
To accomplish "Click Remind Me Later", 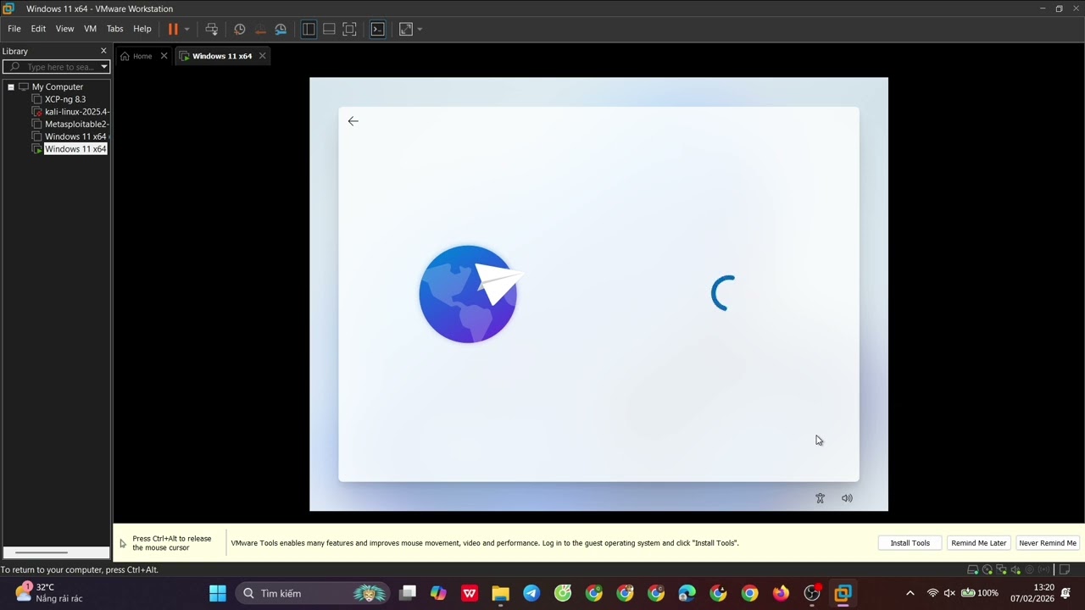I will [978, 543].
